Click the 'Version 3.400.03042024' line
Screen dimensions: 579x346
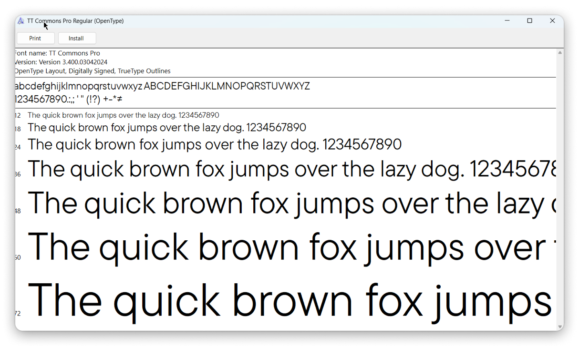coord(61,62)
